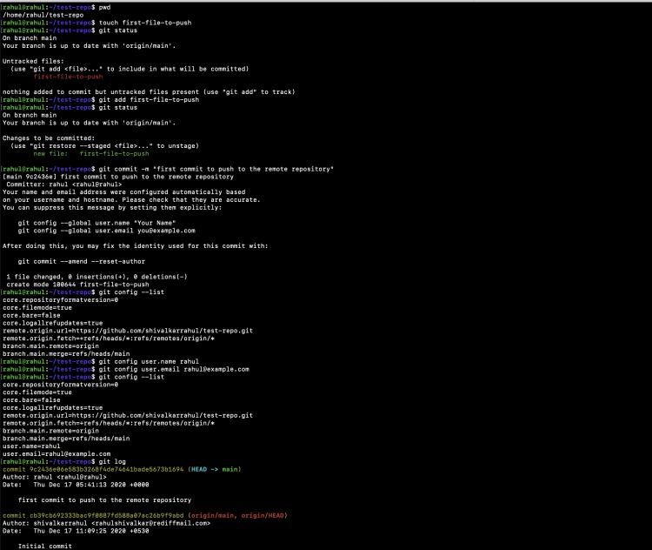Screen dimensions: 652x550
Task: Click the pwd command on first line
Action: tap(105, 6)
